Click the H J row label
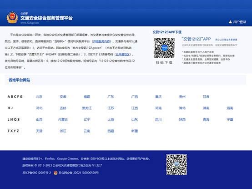 pyautogui.click(x=10, y=108)
